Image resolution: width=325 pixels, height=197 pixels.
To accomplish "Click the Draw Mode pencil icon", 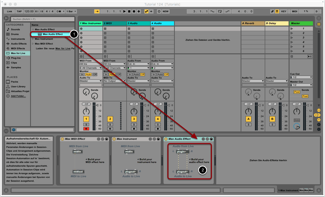I will tap(273, 12).
